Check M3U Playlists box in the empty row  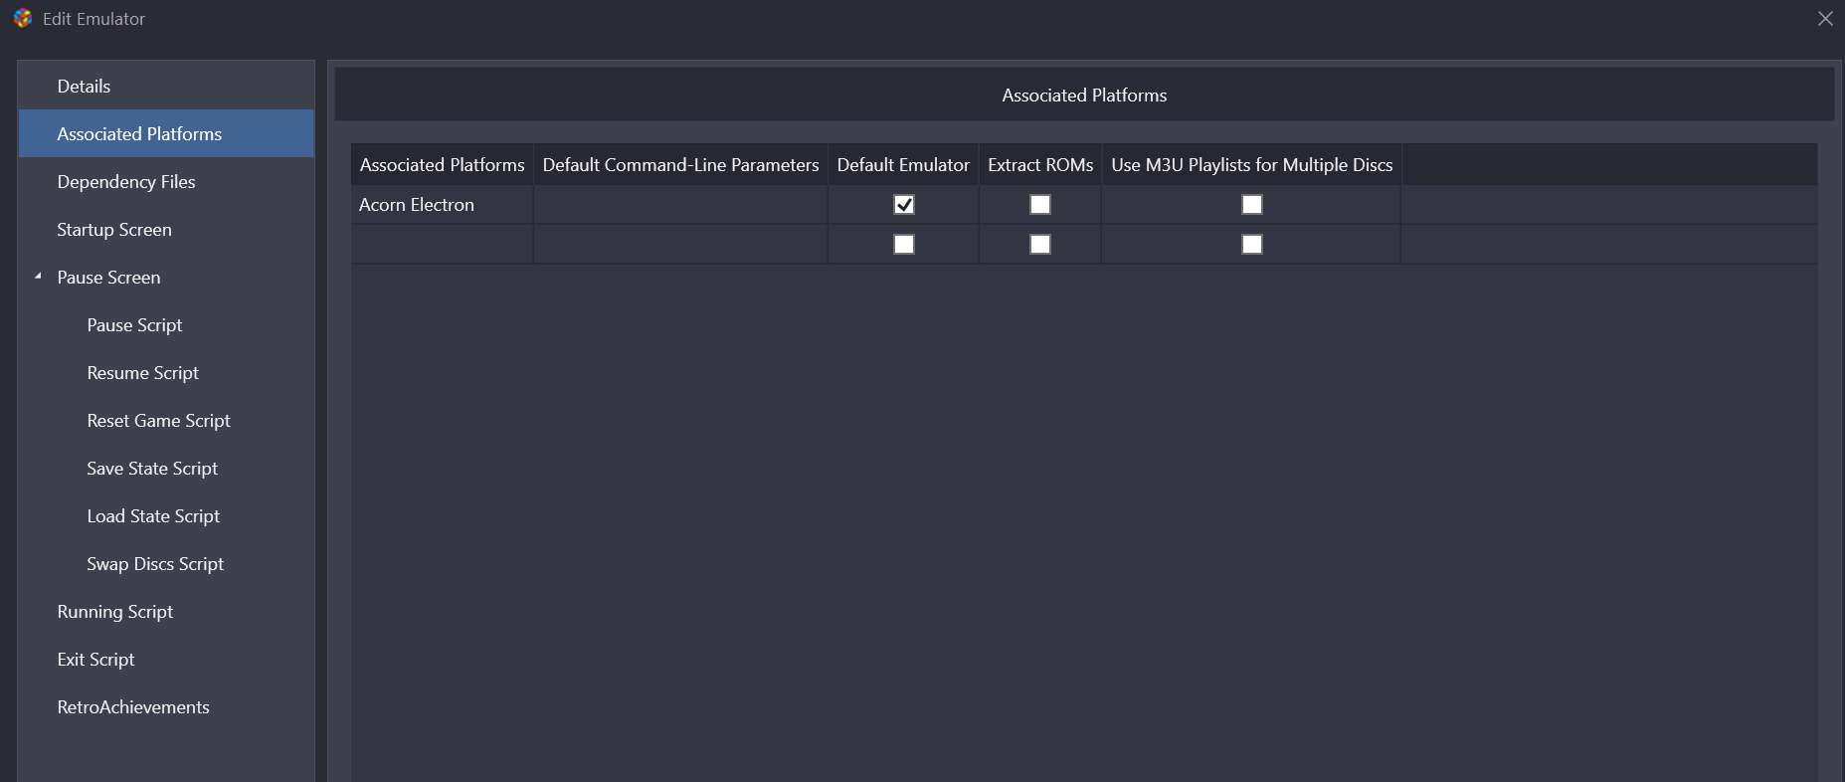(x=1251, y=245)
